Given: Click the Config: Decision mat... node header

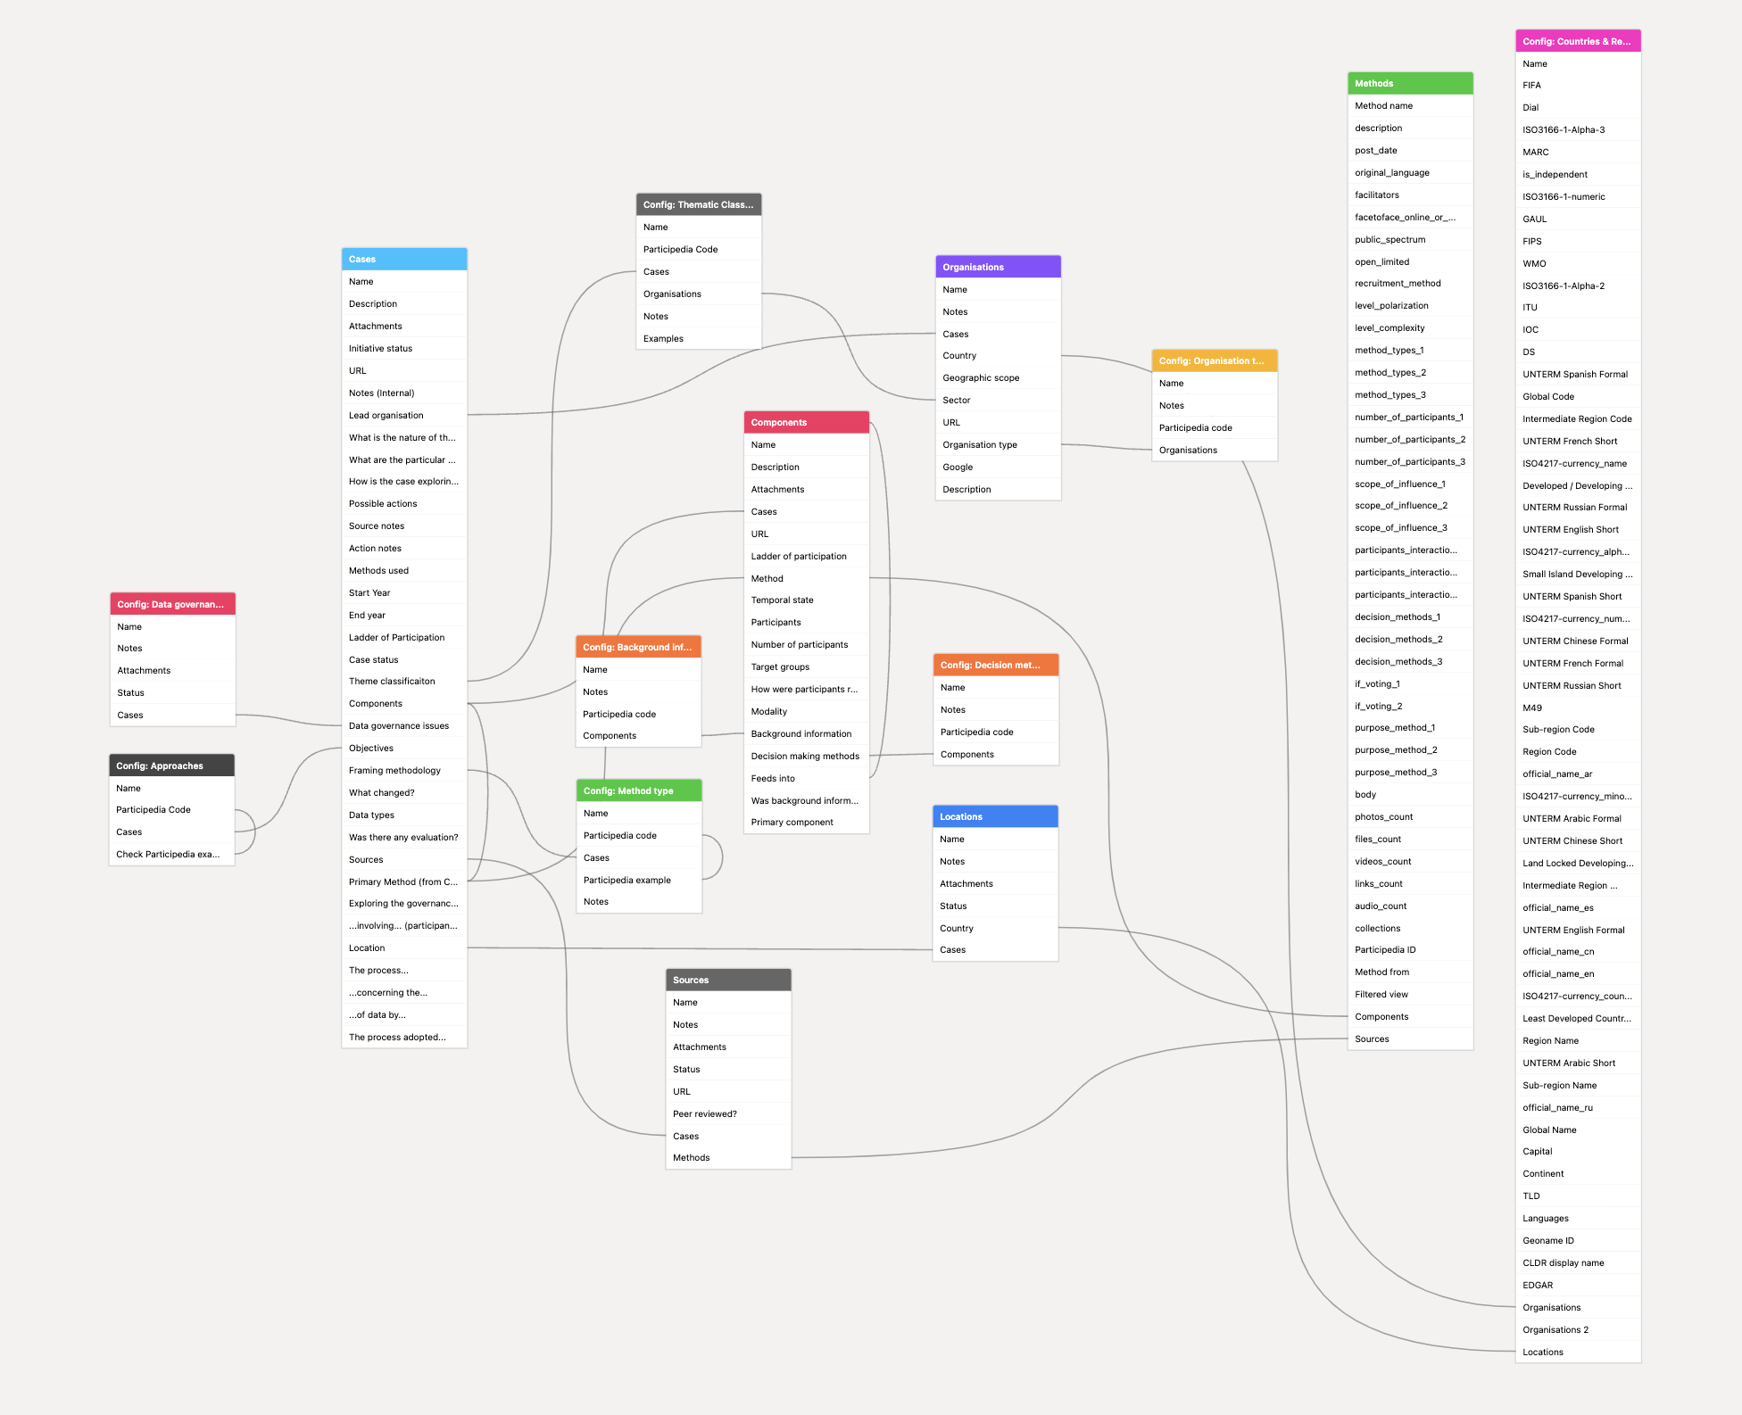Looking at the screenshot, I should 992,666.
